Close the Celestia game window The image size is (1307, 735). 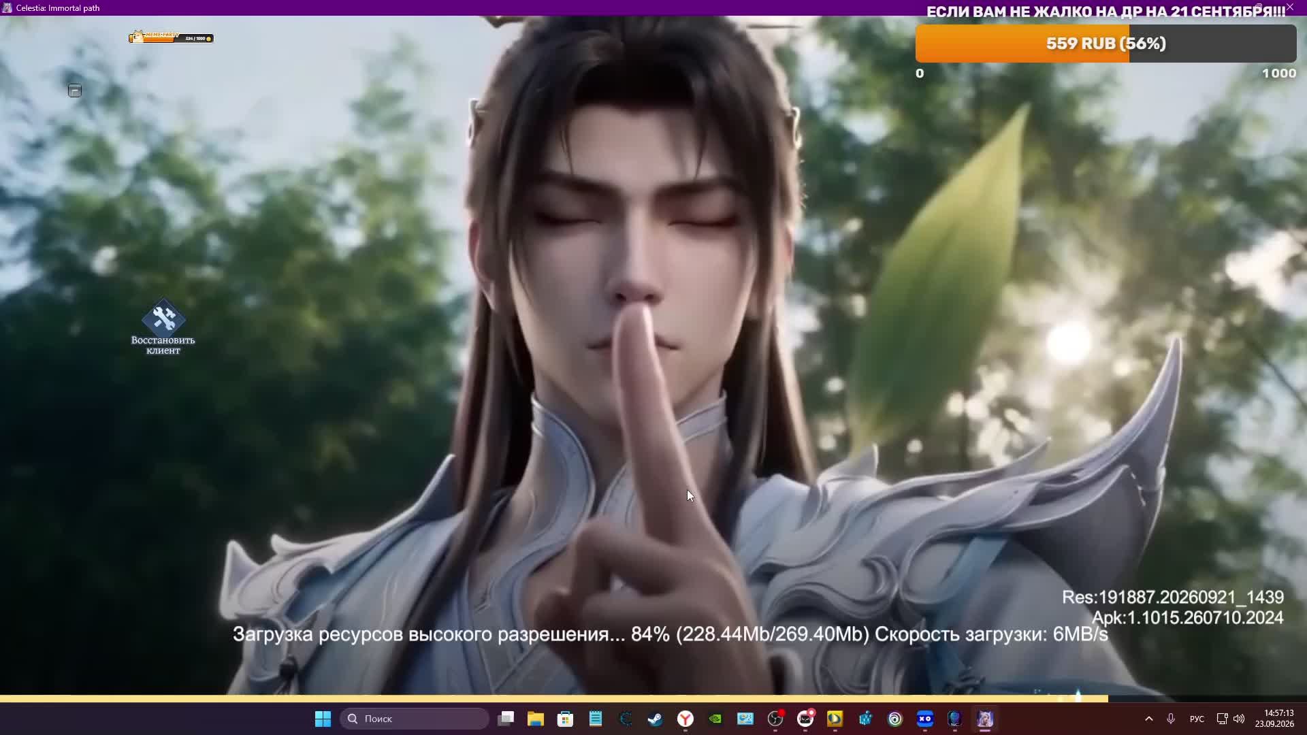tap(1290, 7)
